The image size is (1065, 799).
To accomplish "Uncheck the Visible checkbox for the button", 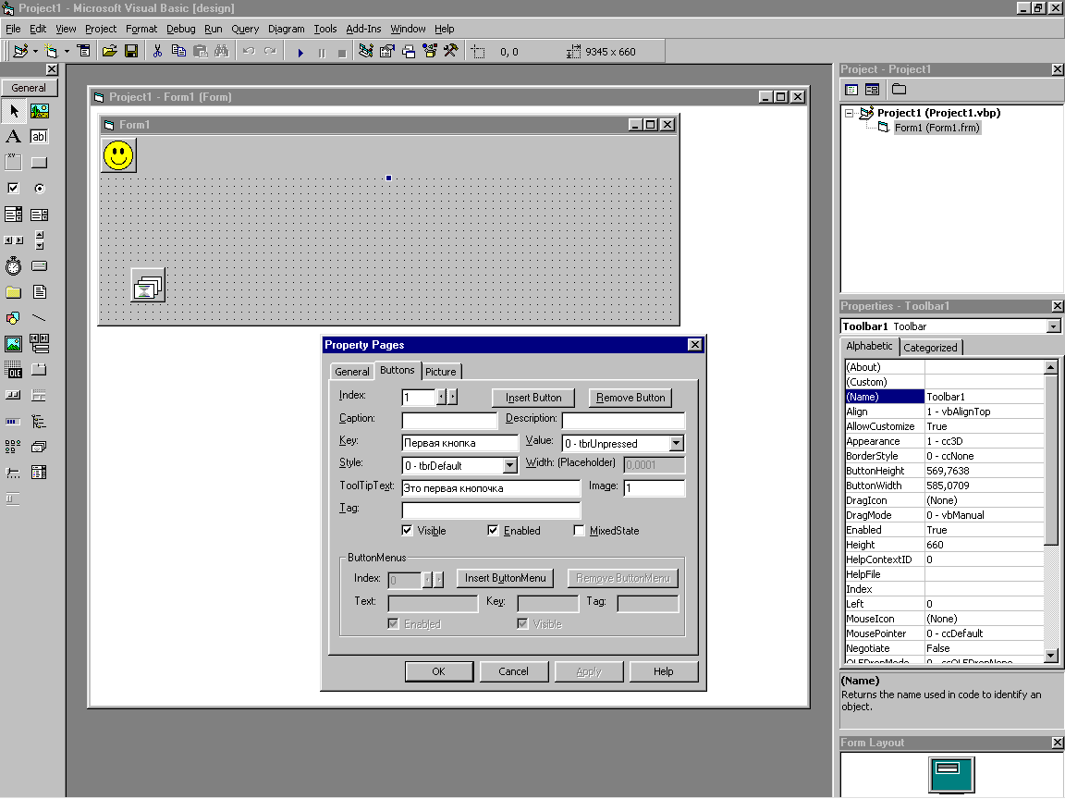I will tap(407, 531).
